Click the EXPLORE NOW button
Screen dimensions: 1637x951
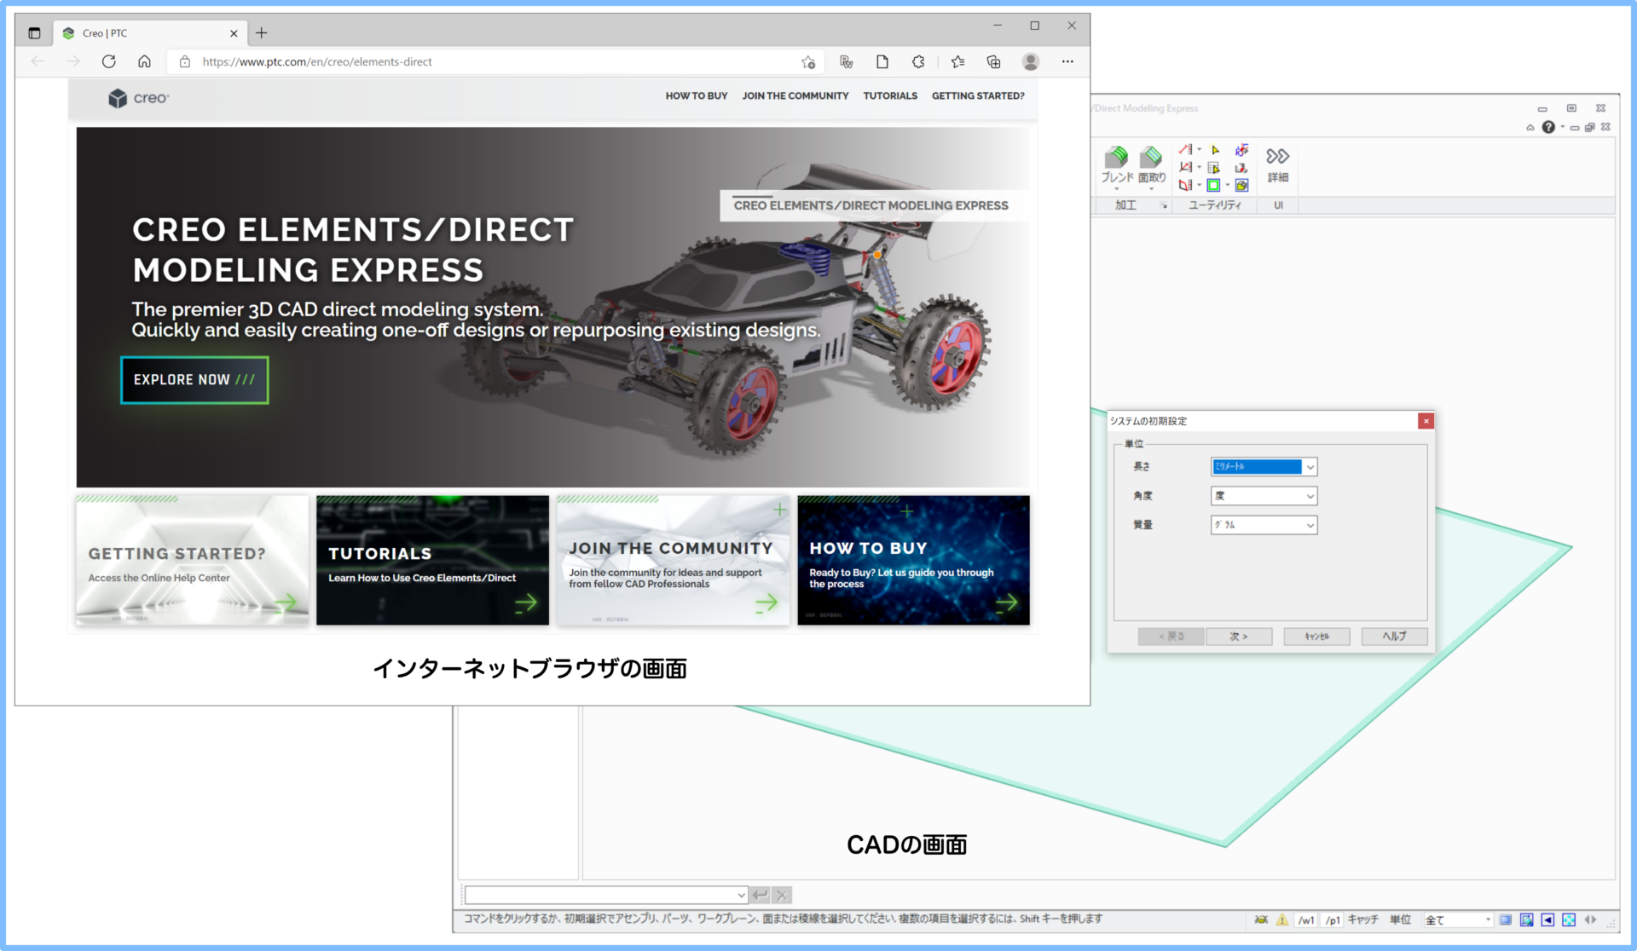pyautogui.click(x=194, y=380)
